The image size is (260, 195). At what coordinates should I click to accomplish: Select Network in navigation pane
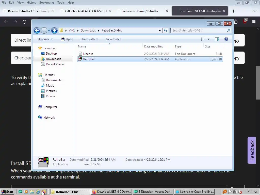point(49,118)
